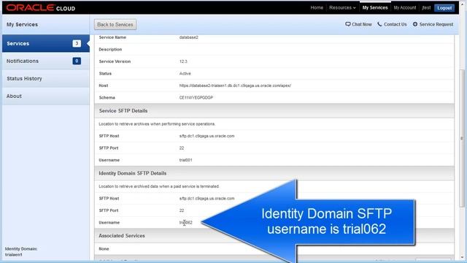Click the Chat Now link text

[x=362, y=24]
